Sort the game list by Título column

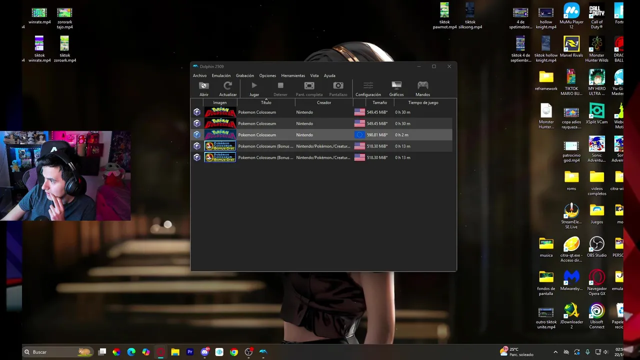coord(266,102)
